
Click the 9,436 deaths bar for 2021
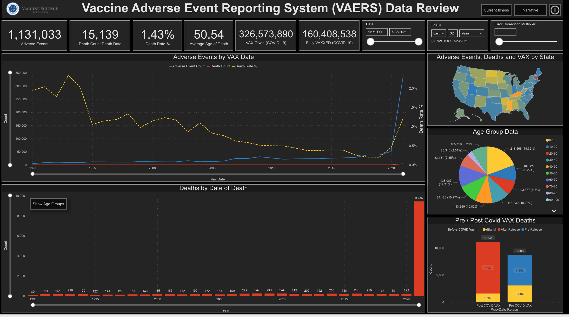coord(419,249)
